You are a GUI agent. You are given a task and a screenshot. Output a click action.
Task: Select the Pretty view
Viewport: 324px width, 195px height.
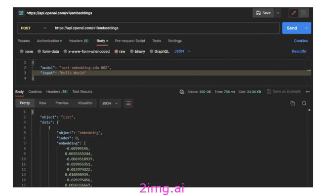25,103
